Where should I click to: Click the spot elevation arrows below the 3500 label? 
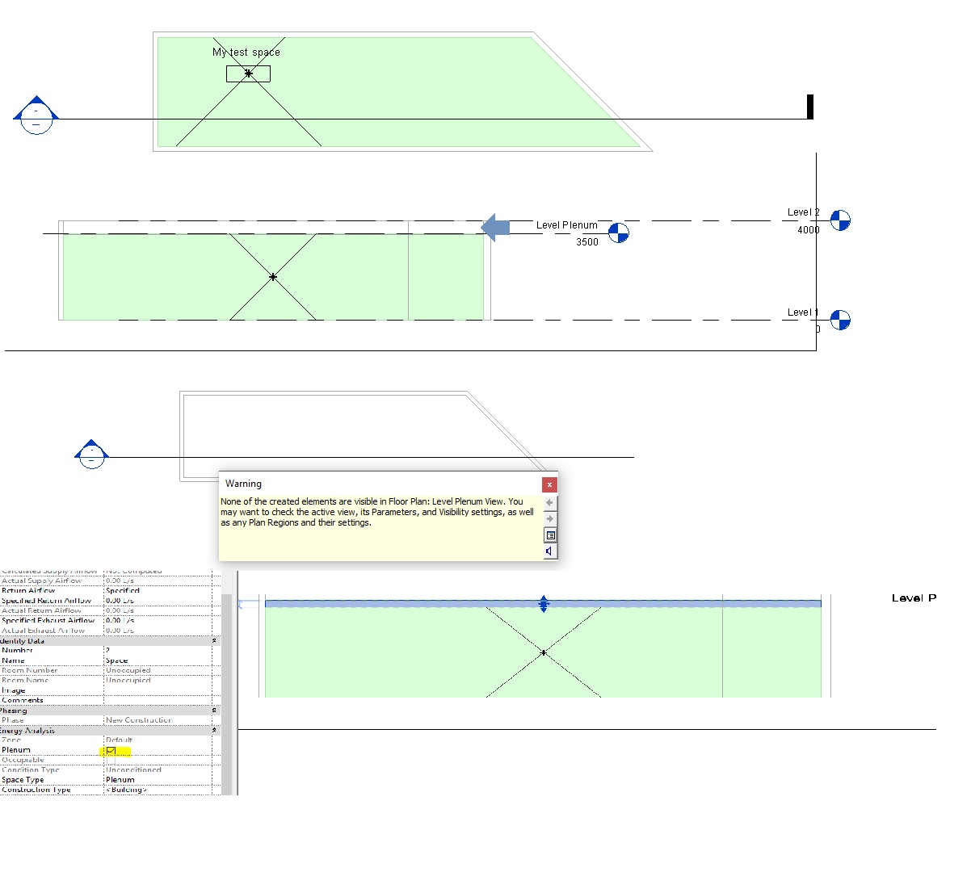pos(543,603)
